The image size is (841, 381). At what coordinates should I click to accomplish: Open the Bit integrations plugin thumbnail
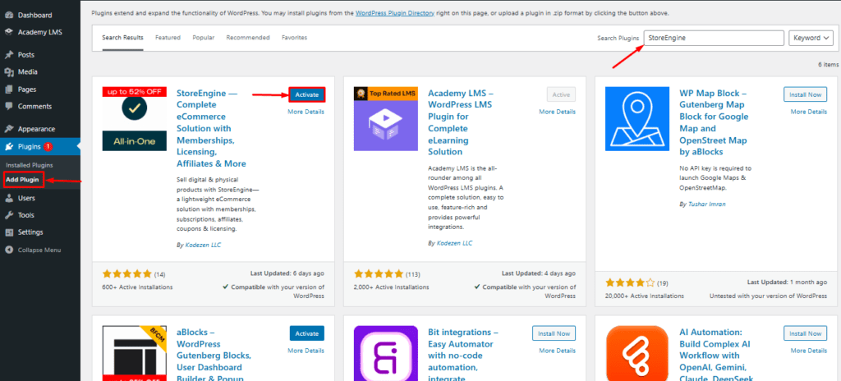386,353
